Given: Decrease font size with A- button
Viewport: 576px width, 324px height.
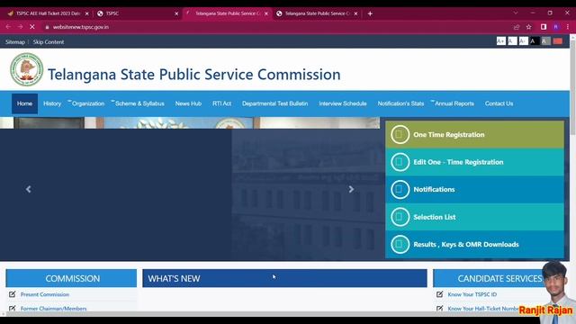Looking at the screenshot, I should (524, 41).
